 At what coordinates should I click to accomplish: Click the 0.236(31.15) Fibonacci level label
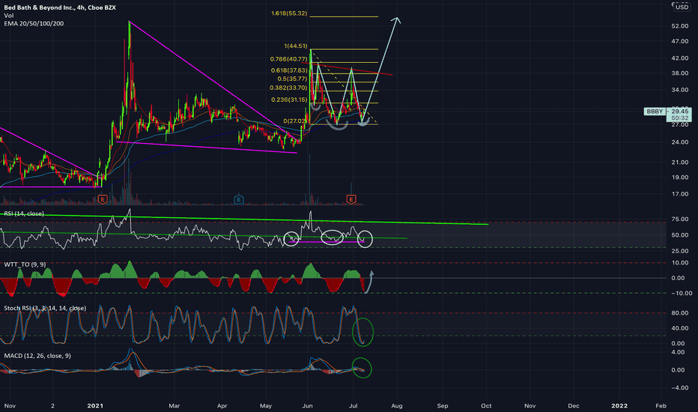click(289, 100)
